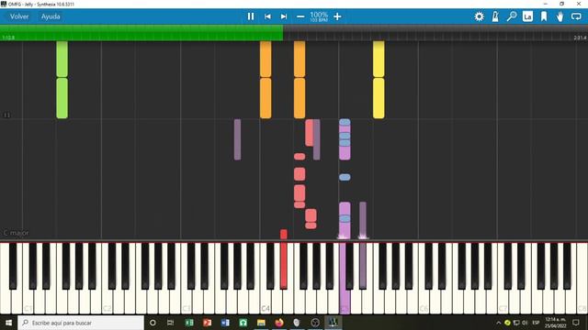
Task: Open the Windows Start menu
Action: (8, 323)
